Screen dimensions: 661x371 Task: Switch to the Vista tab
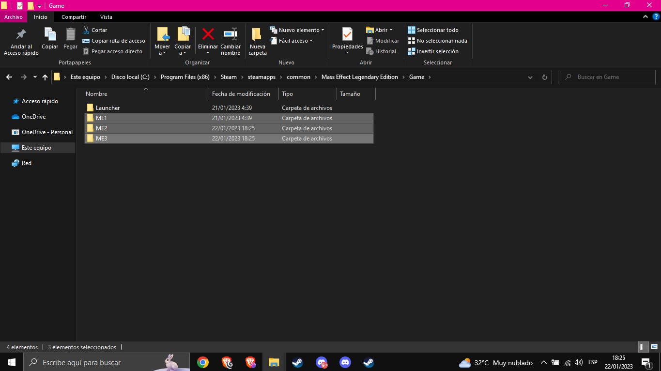(106, 17)
